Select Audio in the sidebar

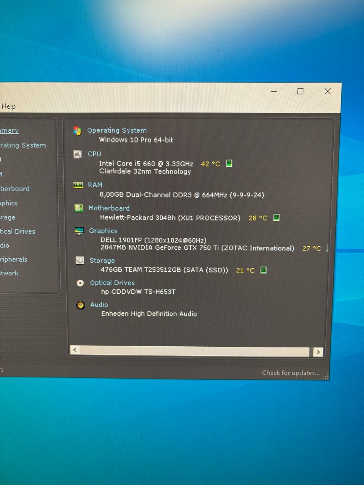5,246
